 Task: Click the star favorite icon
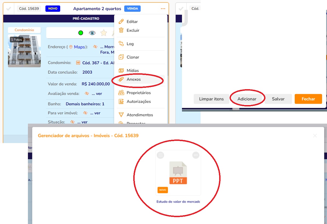(x=104, y=33)
